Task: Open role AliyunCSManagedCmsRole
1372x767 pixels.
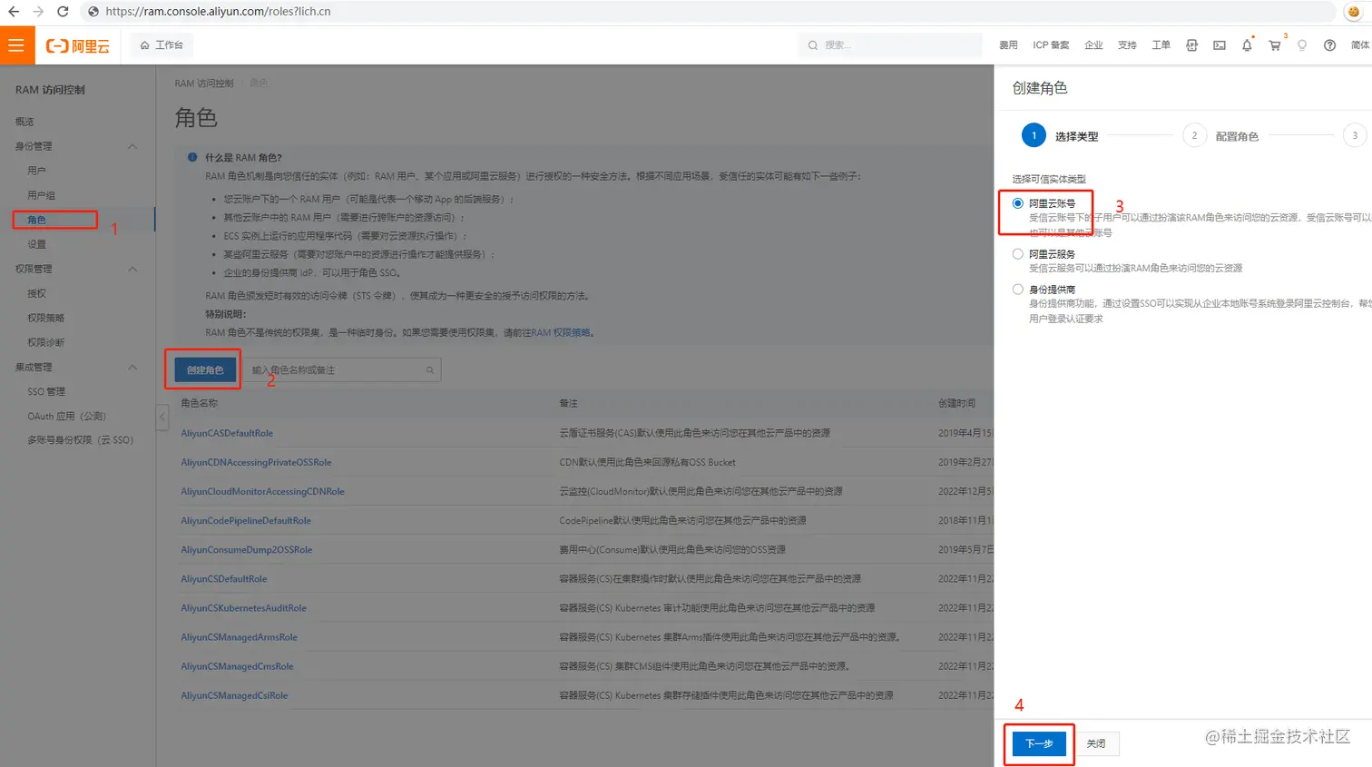Action: 237,666
